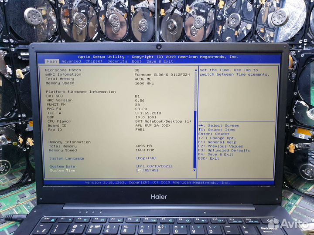314x235 pixels.
Task: Click the MRC Version label
Action: click(59, 101)
